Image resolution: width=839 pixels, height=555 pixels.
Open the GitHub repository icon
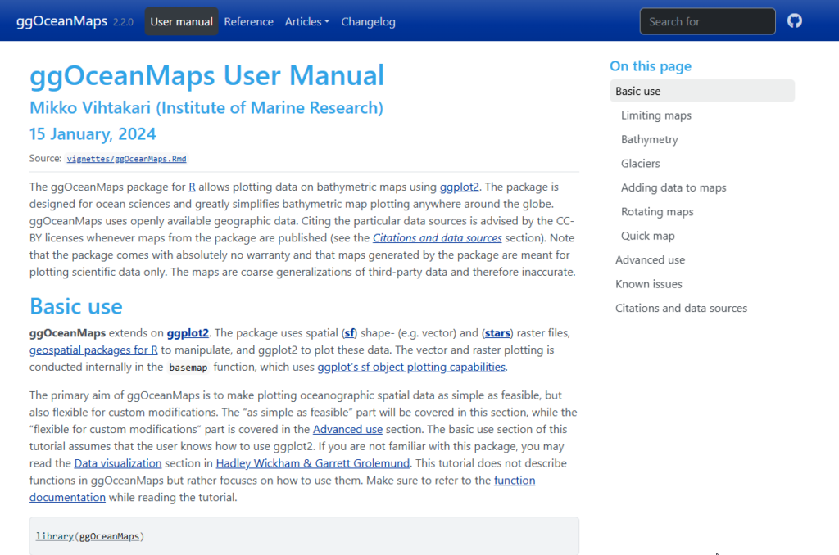[794, 21]
